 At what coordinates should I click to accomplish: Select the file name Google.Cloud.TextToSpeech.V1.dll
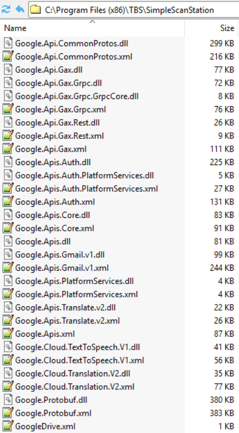coord(78,347)
